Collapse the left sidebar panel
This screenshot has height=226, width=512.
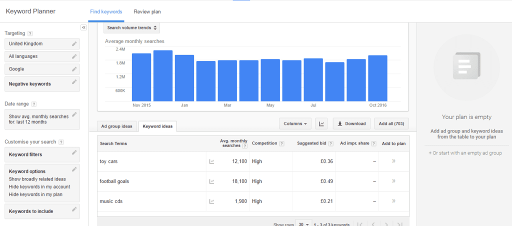coord(83,27)
